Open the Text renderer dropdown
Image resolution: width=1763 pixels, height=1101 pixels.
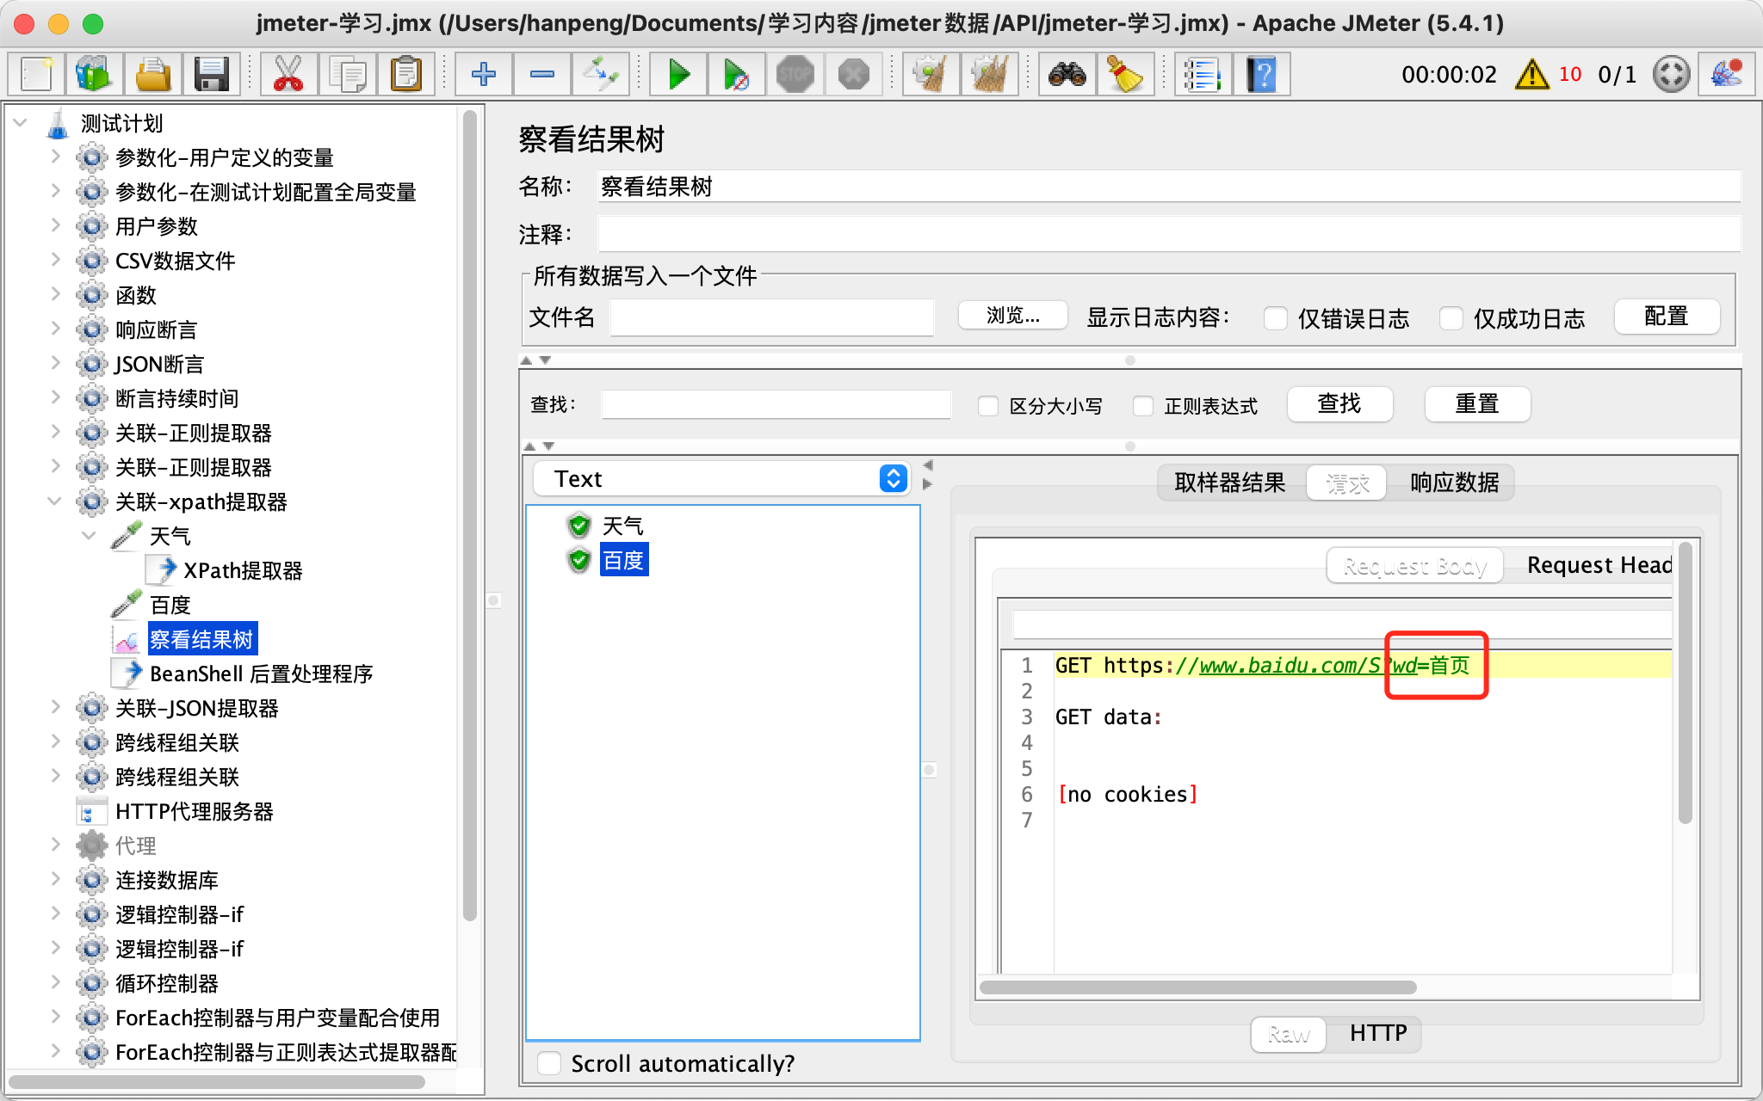point(894,478)
